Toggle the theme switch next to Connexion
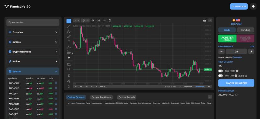This screenshot has height=119, width=260. [x=253, y=7]
